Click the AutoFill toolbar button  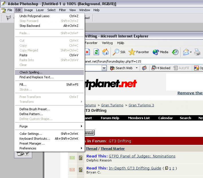[x=181, y=68]
